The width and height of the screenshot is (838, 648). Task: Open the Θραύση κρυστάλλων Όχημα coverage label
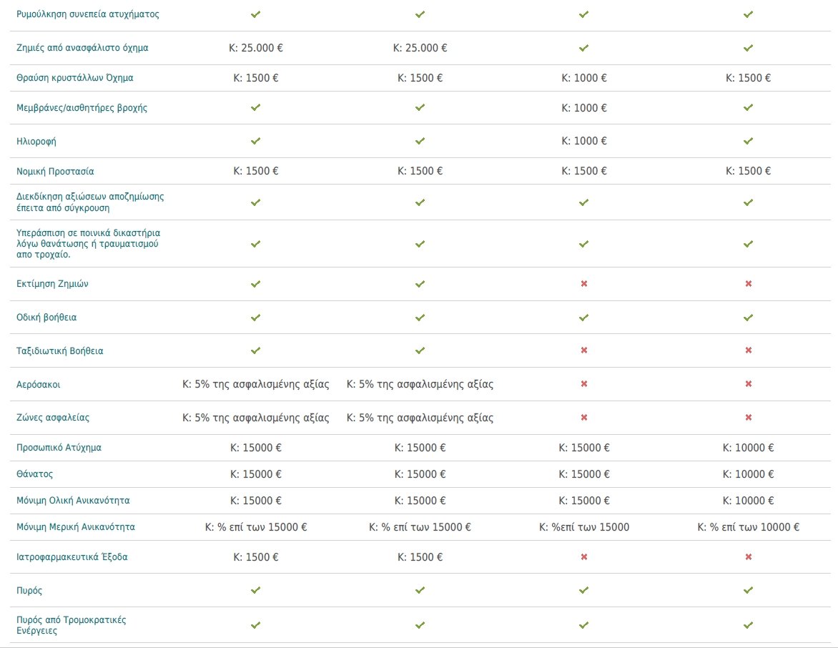[x=75, y=78]
